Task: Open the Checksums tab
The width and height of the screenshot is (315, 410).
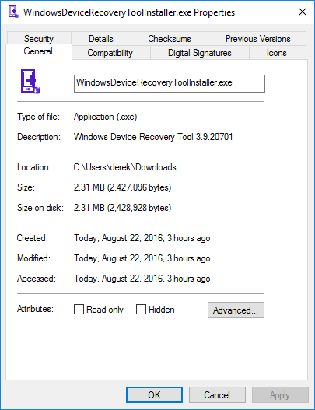Action: (x=170, y=38)
